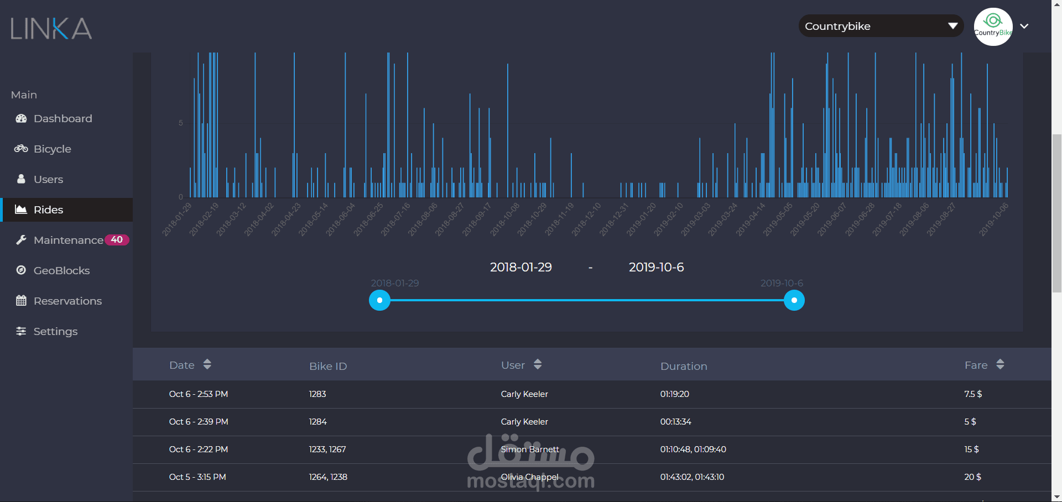Click the start date slider handle

point(379,300)
